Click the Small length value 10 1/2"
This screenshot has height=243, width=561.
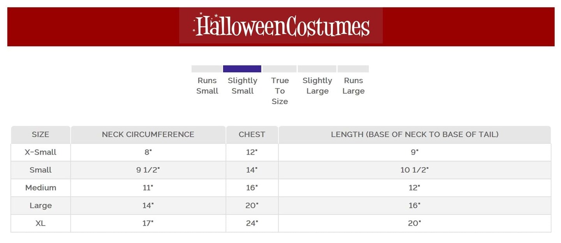pyautogui.click(x=415, y=170)
